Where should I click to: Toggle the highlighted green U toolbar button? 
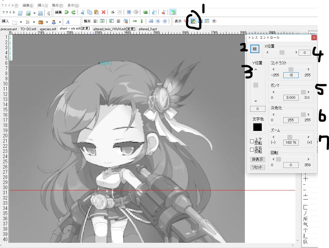(x=173, y=12)
